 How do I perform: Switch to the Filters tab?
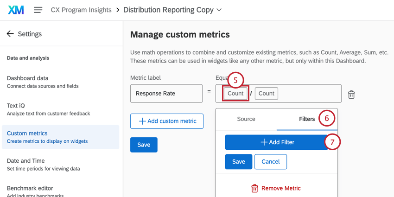[x=306, y=119]
